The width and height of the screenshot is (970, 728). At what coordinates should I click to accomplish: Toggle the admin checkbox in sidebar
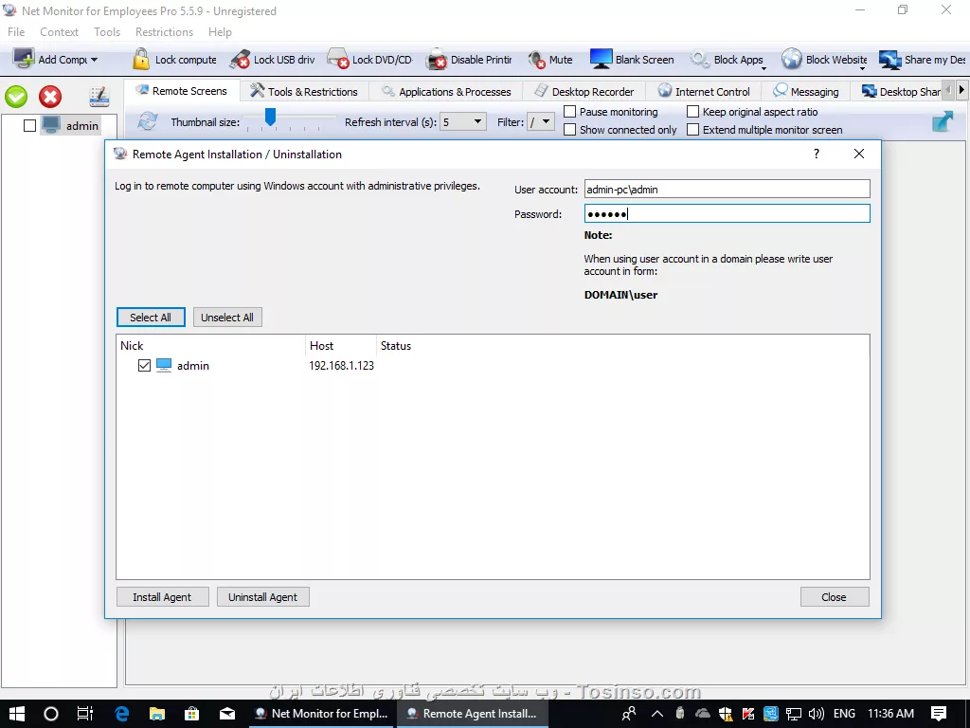click(29, 126)
